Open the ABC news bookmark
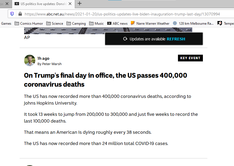 point(117,24)
